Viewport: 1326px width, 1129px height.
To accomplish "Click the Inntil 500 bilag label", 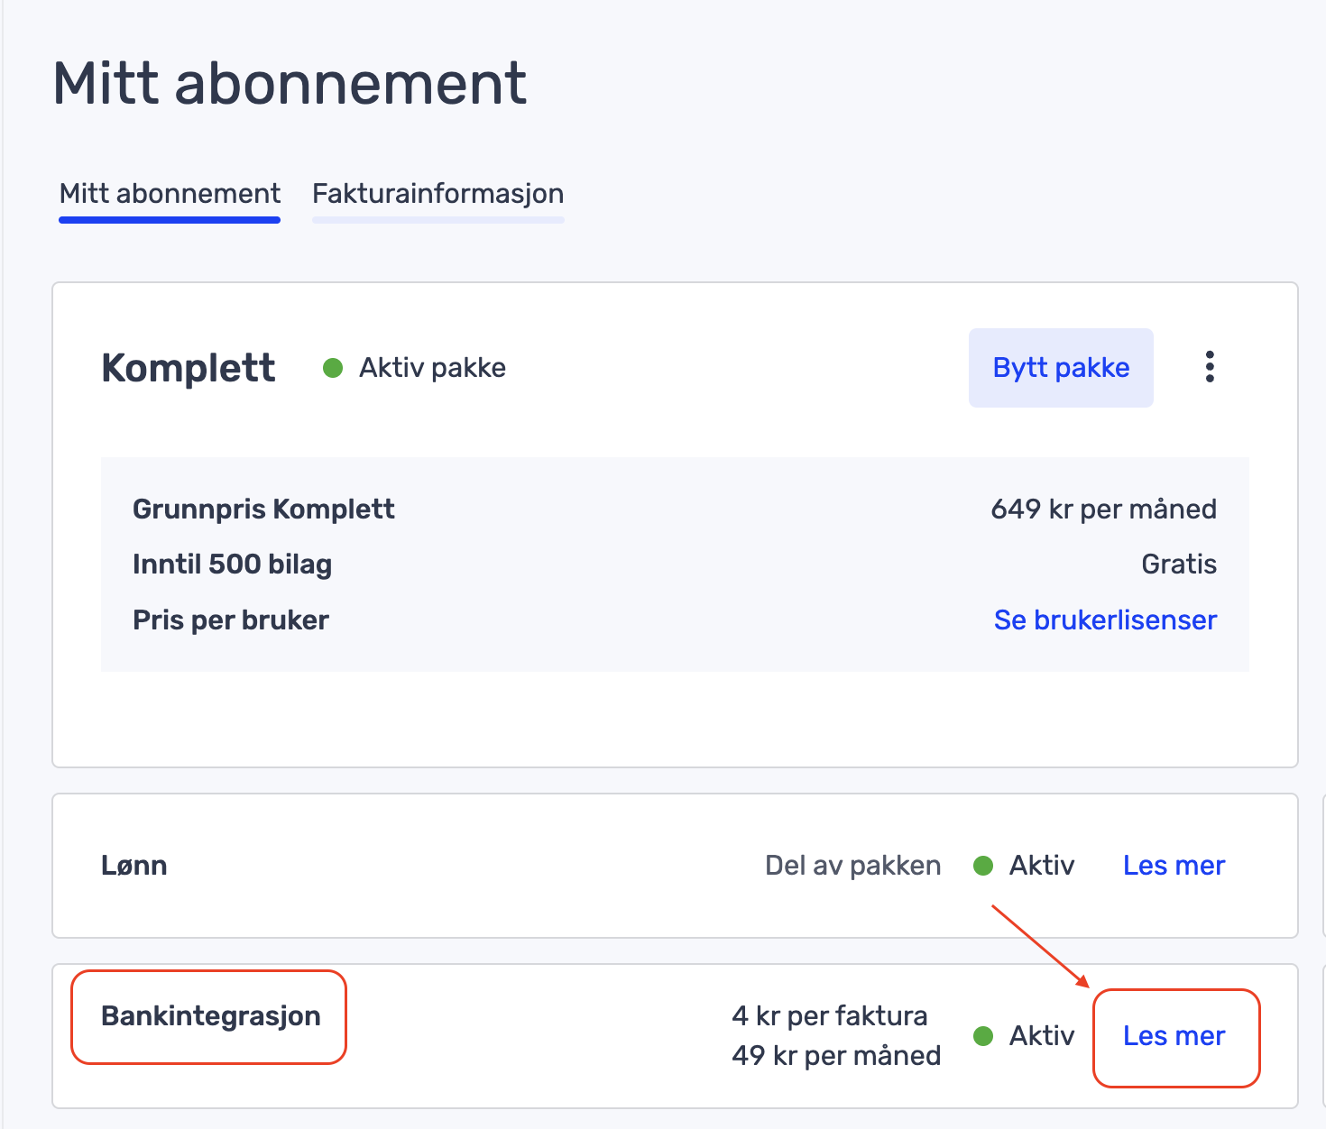I will (232, 564).
